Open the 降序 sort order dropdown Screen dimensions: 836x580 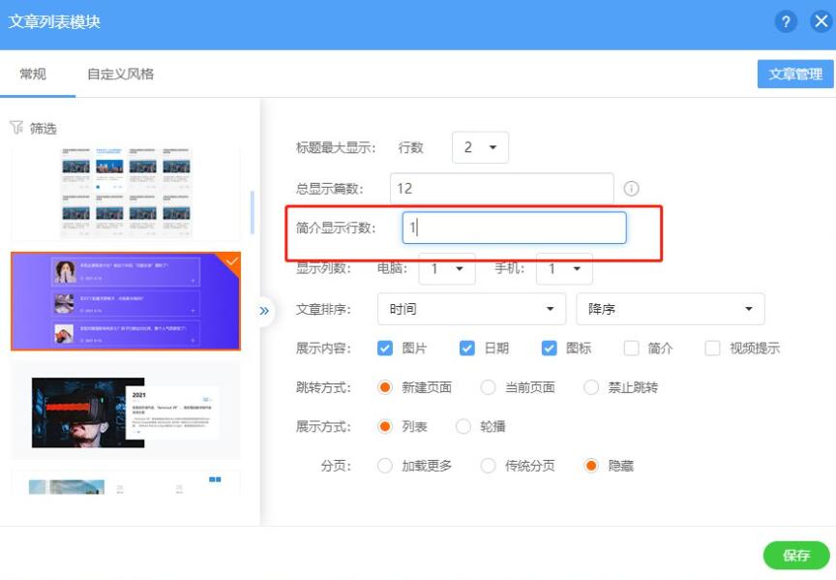point(670,309)
